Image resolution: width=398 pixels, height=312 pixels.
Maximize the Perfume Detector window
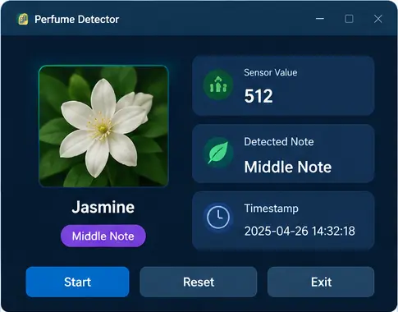click(349, 19)
